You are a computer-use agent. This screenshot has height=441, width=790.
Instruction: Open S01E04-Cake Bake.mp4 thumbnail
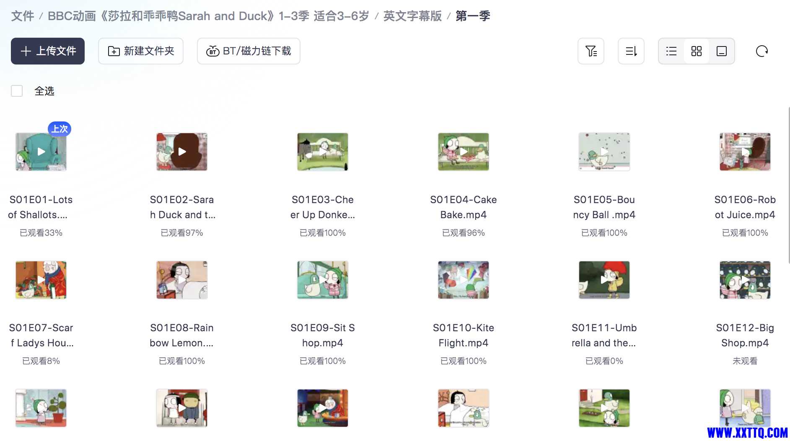coord(464,152)
